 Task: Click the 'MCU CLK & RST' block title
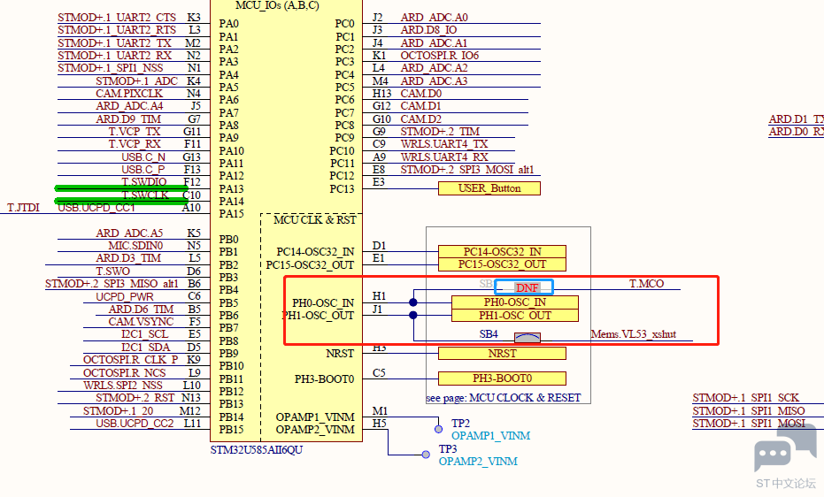(x=315, y=220)
